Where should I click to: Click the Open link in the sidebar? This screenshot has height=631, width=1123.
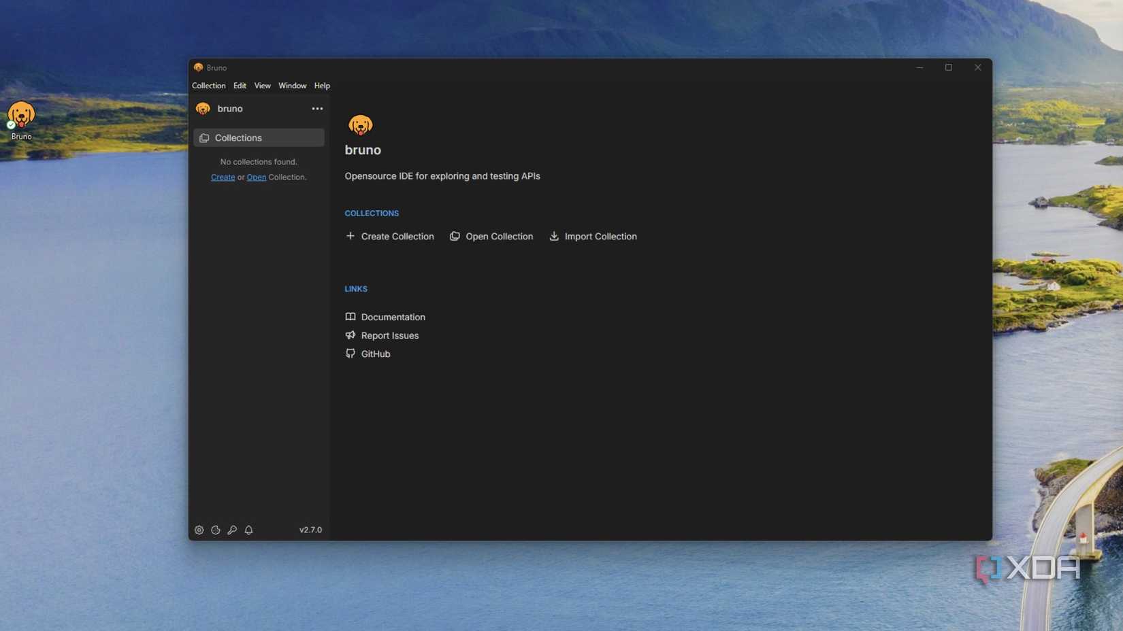tap(256, 177)
